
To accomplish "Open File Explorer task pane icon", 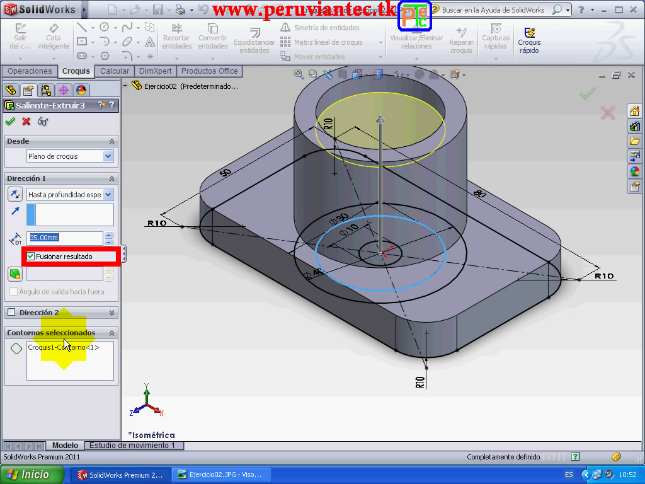I will coord(634,141).
